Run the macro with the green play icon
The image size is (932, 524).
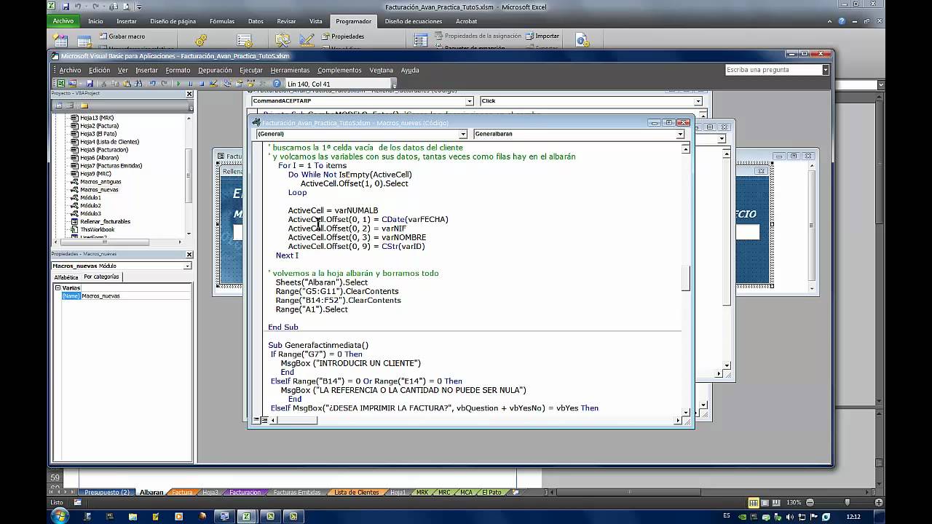click(x=178, y=84)
